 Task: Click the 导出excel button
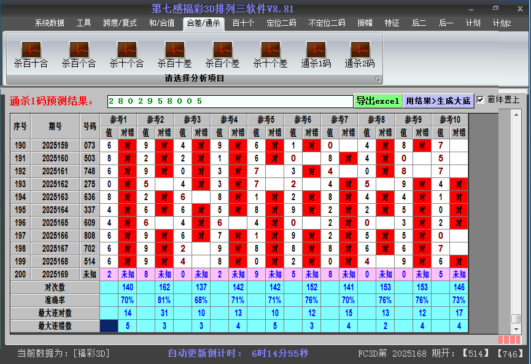[x=378, y=101]
